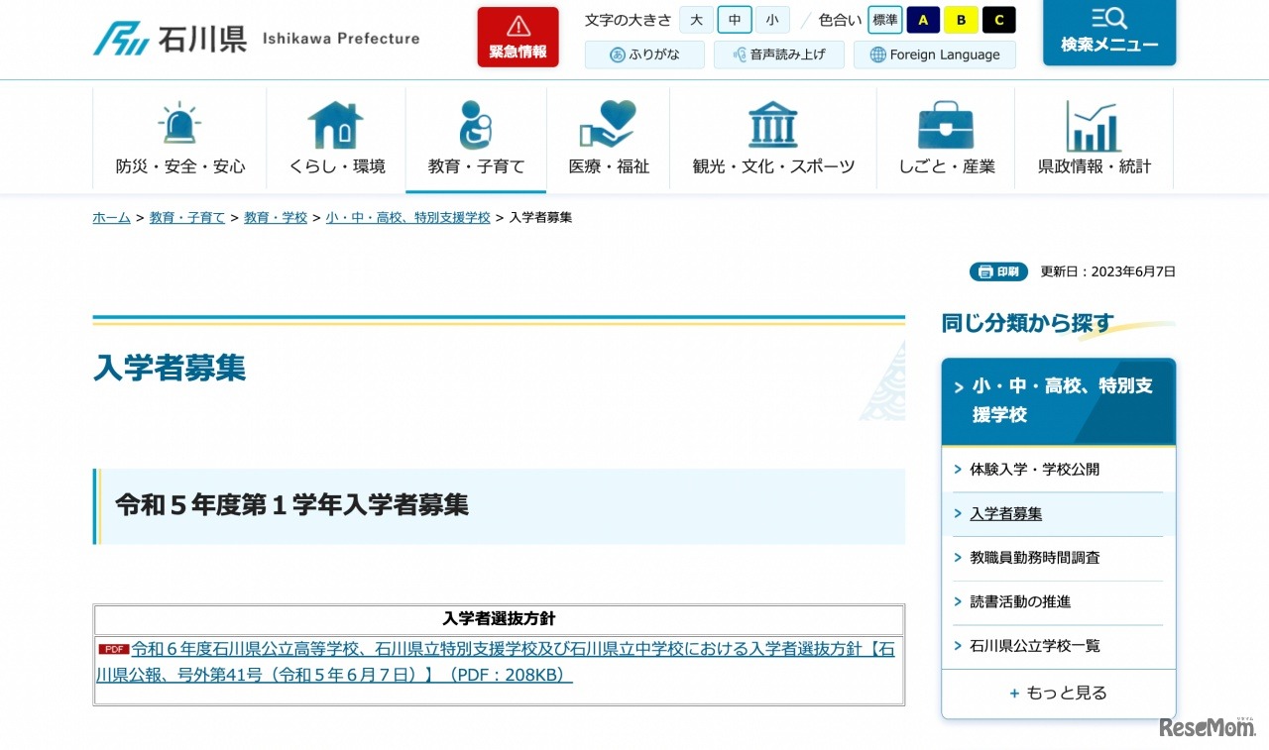The image size is (1269, 750).
Task: Switch text size to 大
Action: 696,19
